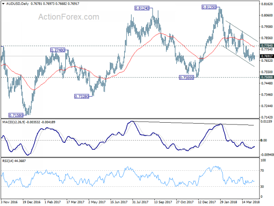Select the 0.73280 price label
Screen dimensions: 274x206
(82, 96)
